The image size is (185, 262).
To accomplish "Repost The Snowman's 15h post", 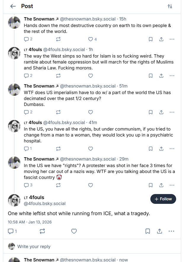I will coord(58,39).
